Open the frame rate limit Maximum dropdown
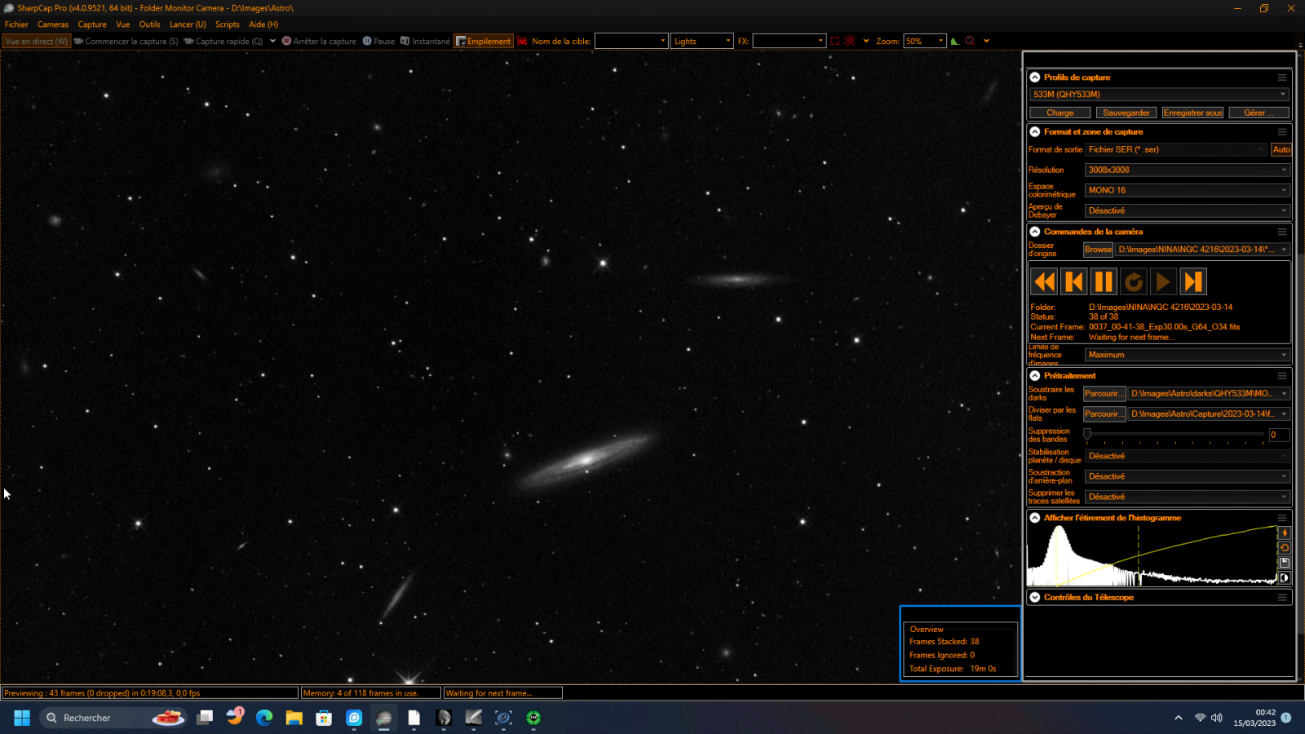The height and width of the screenshot is (734, 1305). point(1187,355)
